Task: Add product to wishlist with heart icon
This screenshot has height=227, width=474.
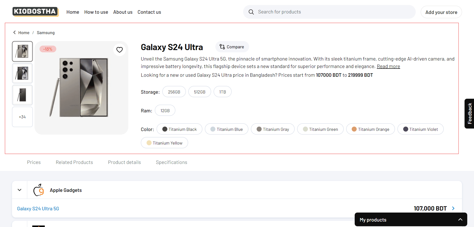Action: click(x=120, y=50)
